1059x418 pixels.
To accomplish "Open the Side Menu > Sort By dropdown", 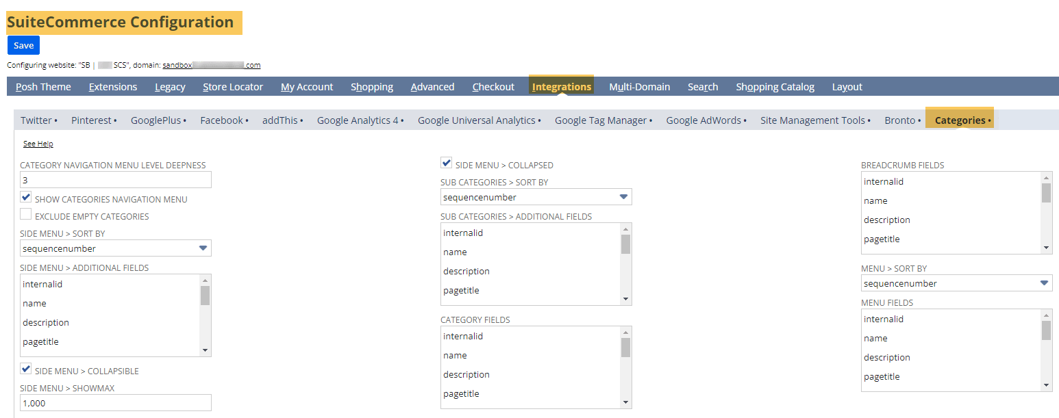I will [x=116, y=248].
